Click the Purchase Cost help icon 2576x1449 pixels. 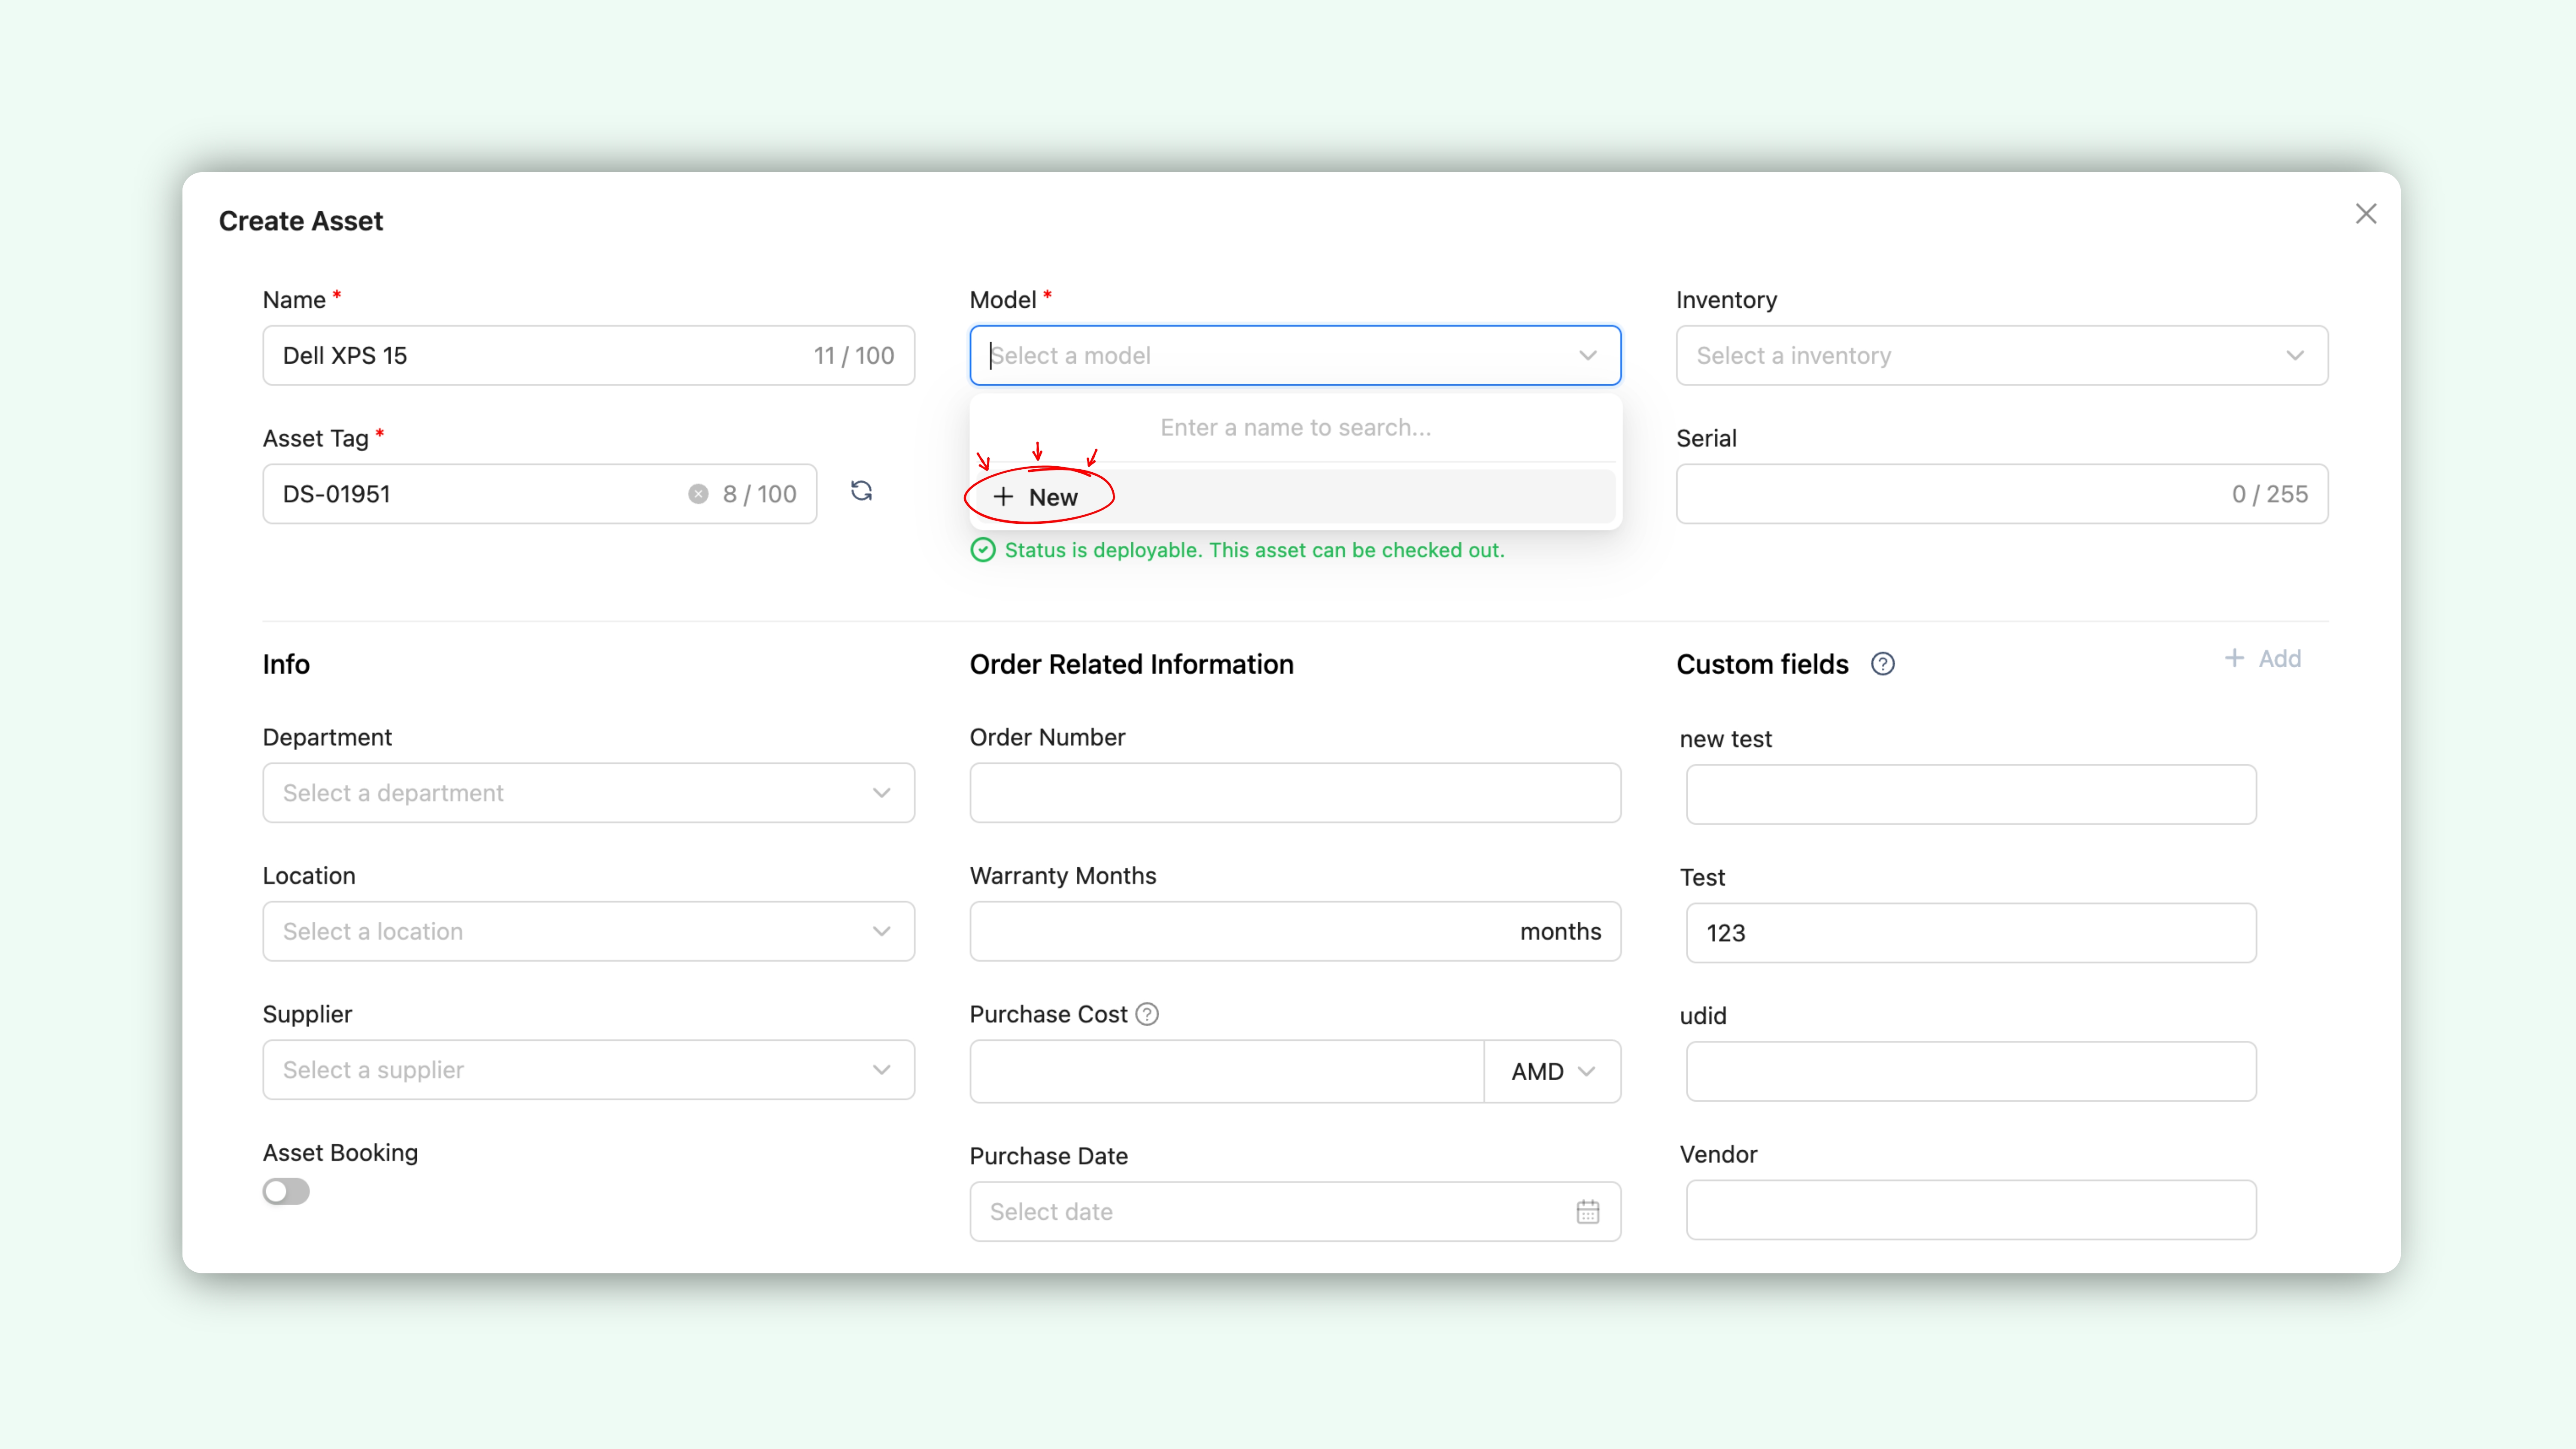pos(1147,1014)
